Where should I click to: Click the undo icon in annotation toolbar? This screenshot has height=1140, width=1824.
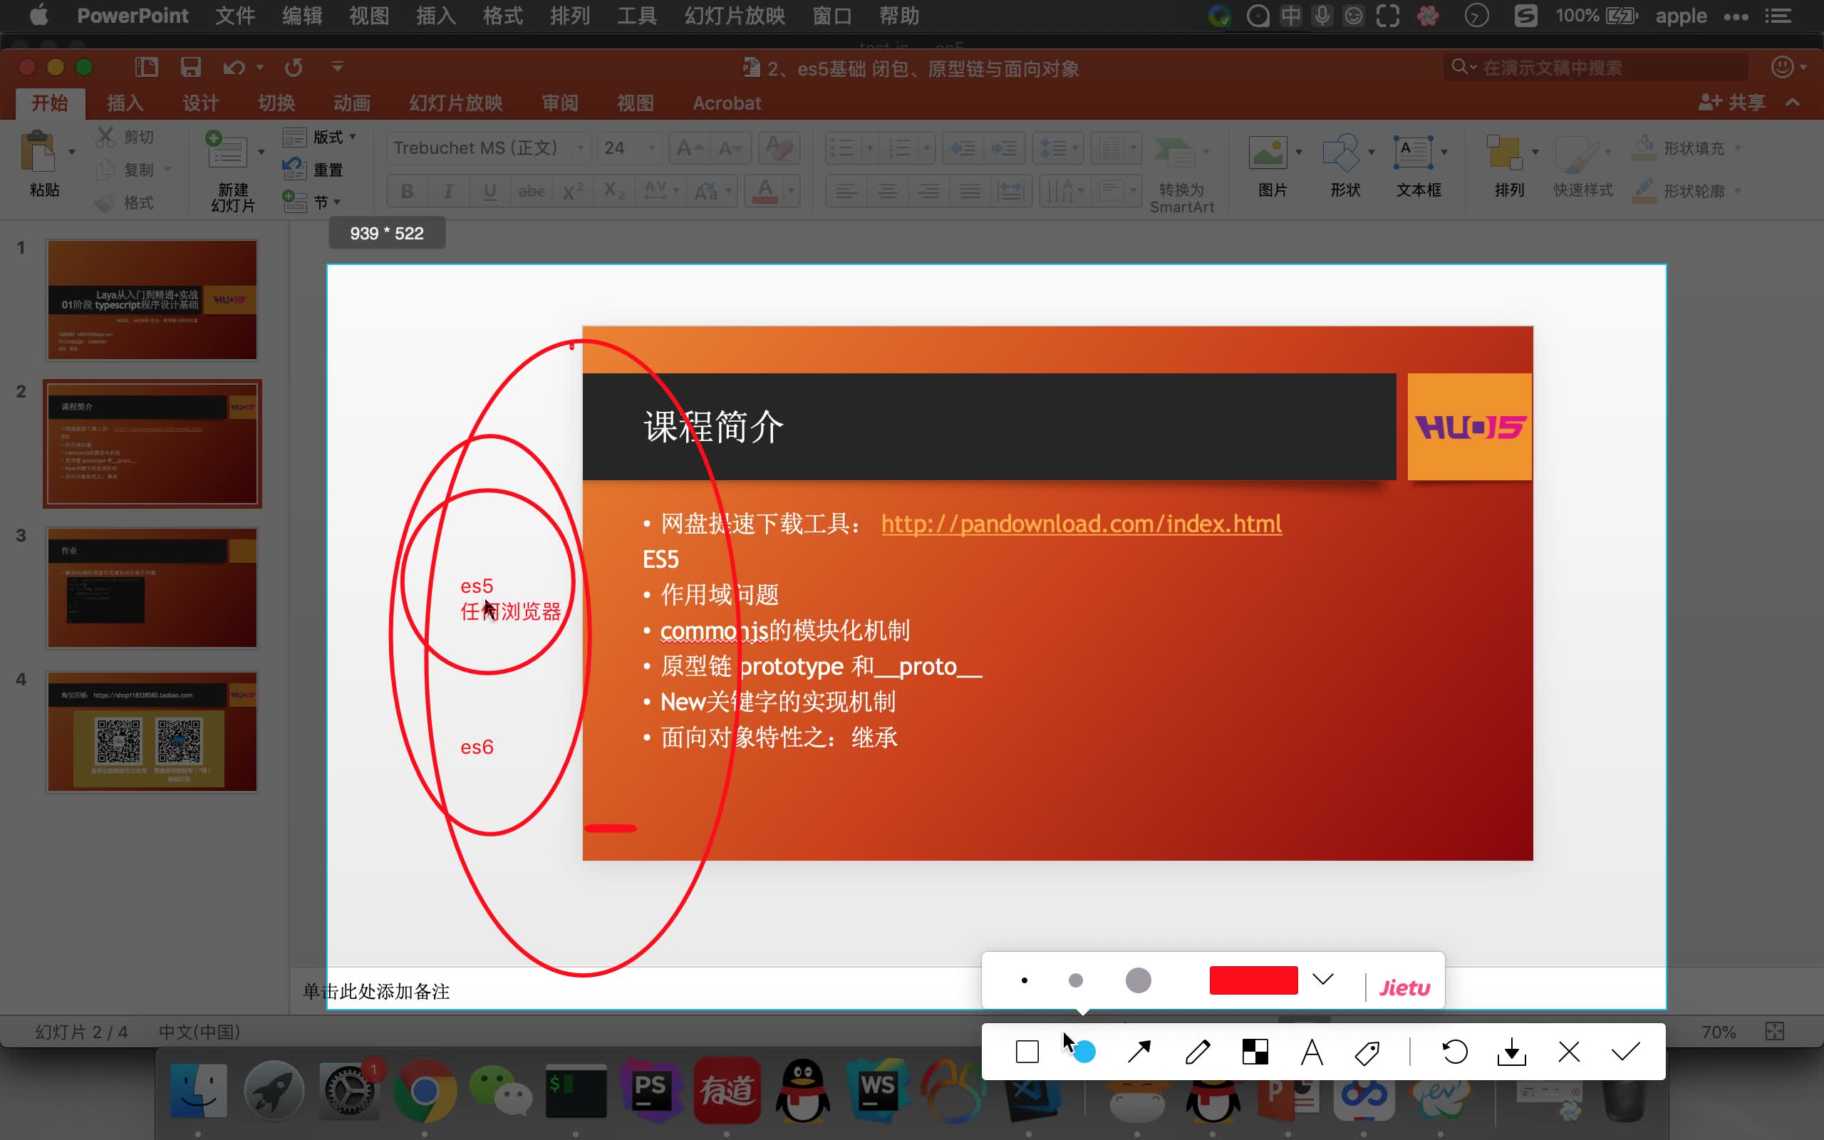click(x=1454, y=1050)
